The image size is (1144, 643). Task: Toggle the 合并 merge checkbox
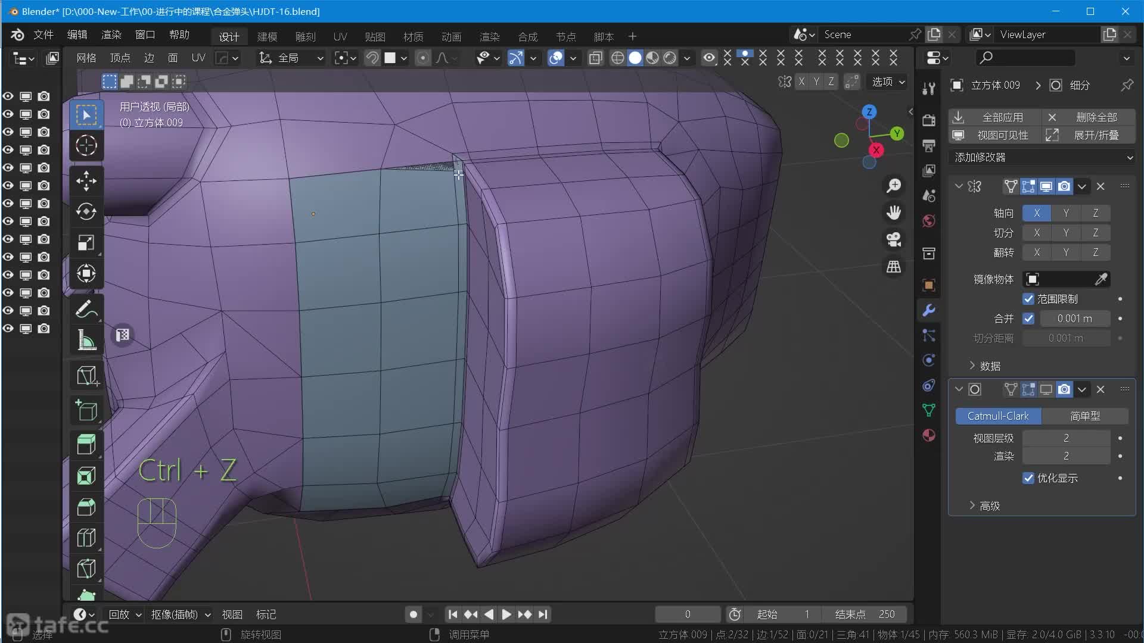click(x=1028, y=319)
